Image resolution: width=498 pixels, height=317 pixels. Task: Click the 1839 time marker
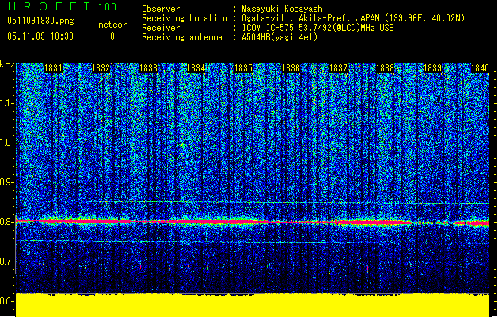433,68
